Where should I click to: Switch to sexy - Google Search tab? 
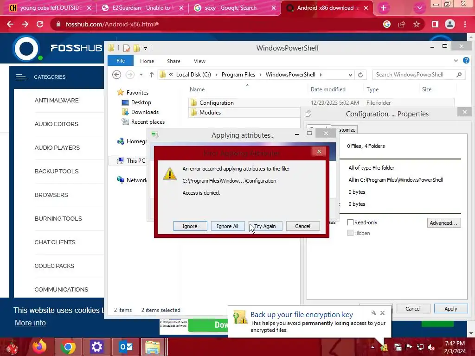(x=235, y=8)
